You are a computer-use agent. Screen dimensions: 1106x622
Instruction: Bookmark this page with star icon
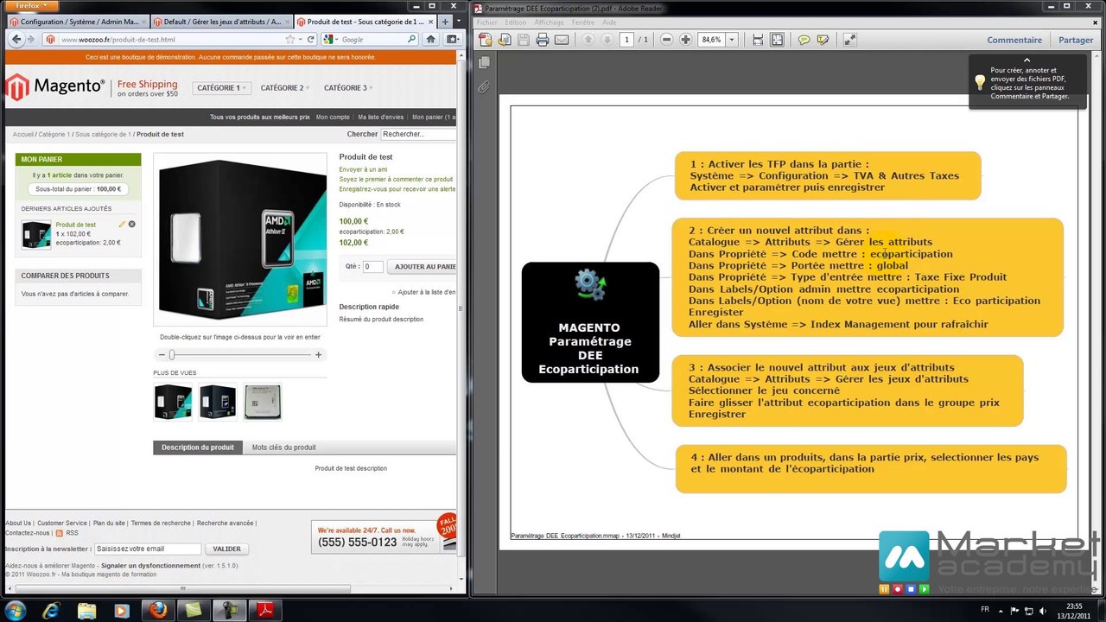click(x=290, y=40)
